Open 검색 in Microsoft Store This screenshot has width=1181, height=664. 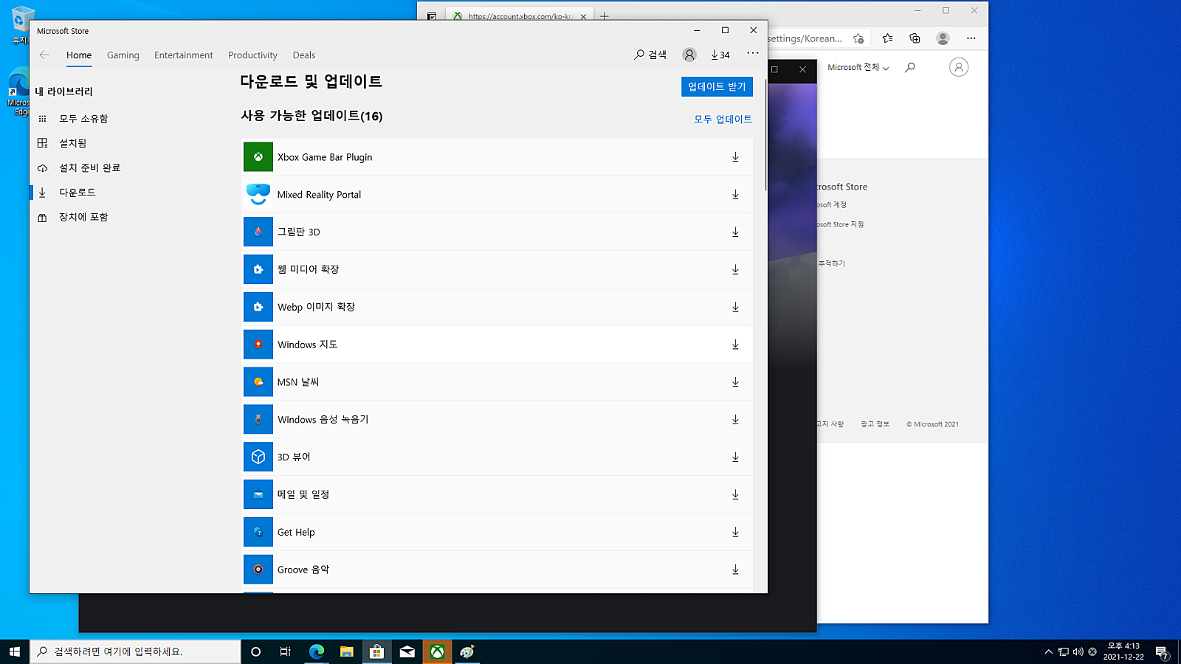[650, 55]
